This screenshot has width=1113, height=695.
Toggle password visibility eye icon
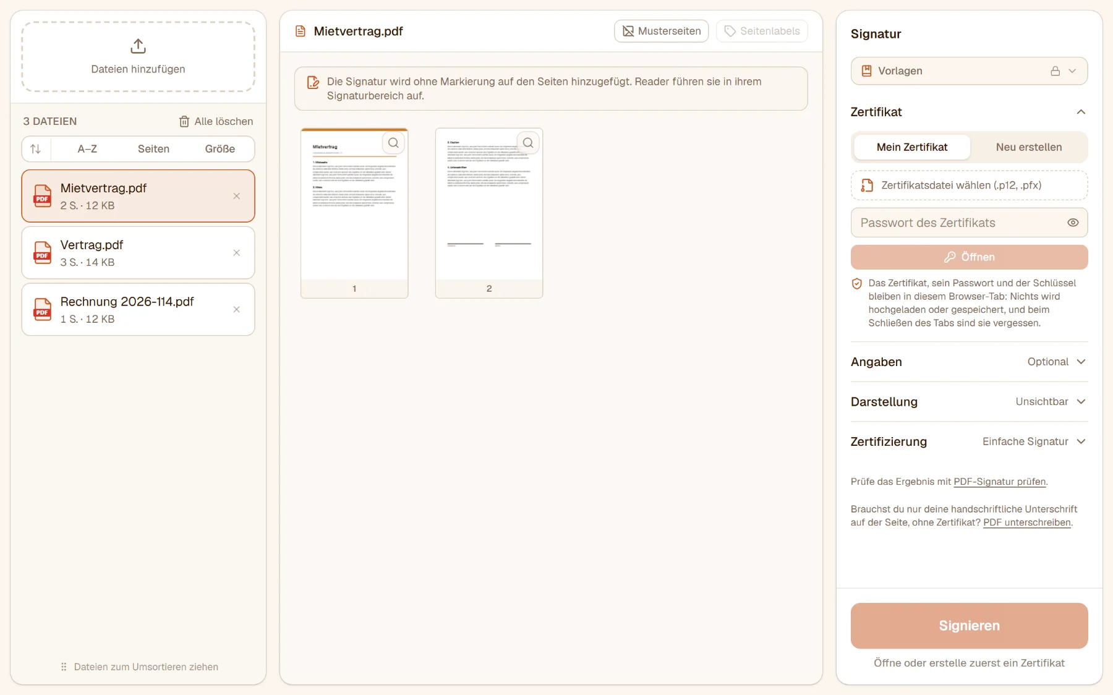pyautogui.click(x=1073, y=223)
